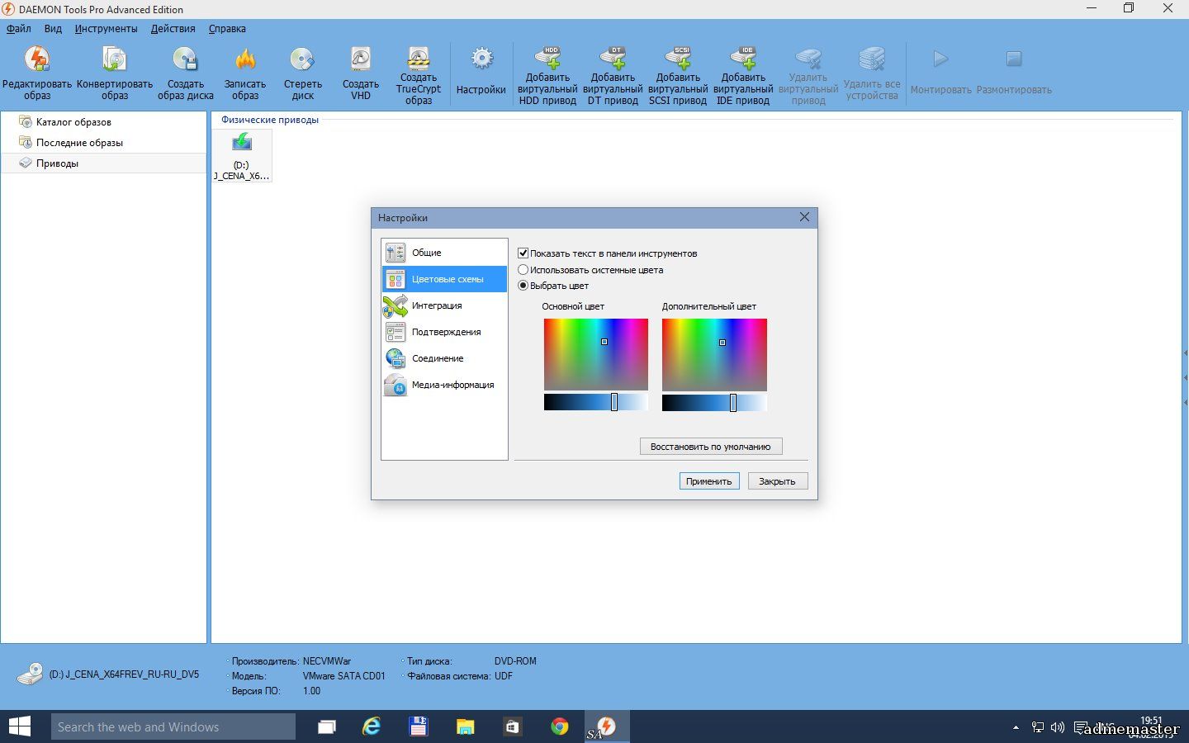The width and height of the screenshot is (1189, 743).
Task: Click the Erase Disc (Стереть диск) icon
Action: [302, 60]
